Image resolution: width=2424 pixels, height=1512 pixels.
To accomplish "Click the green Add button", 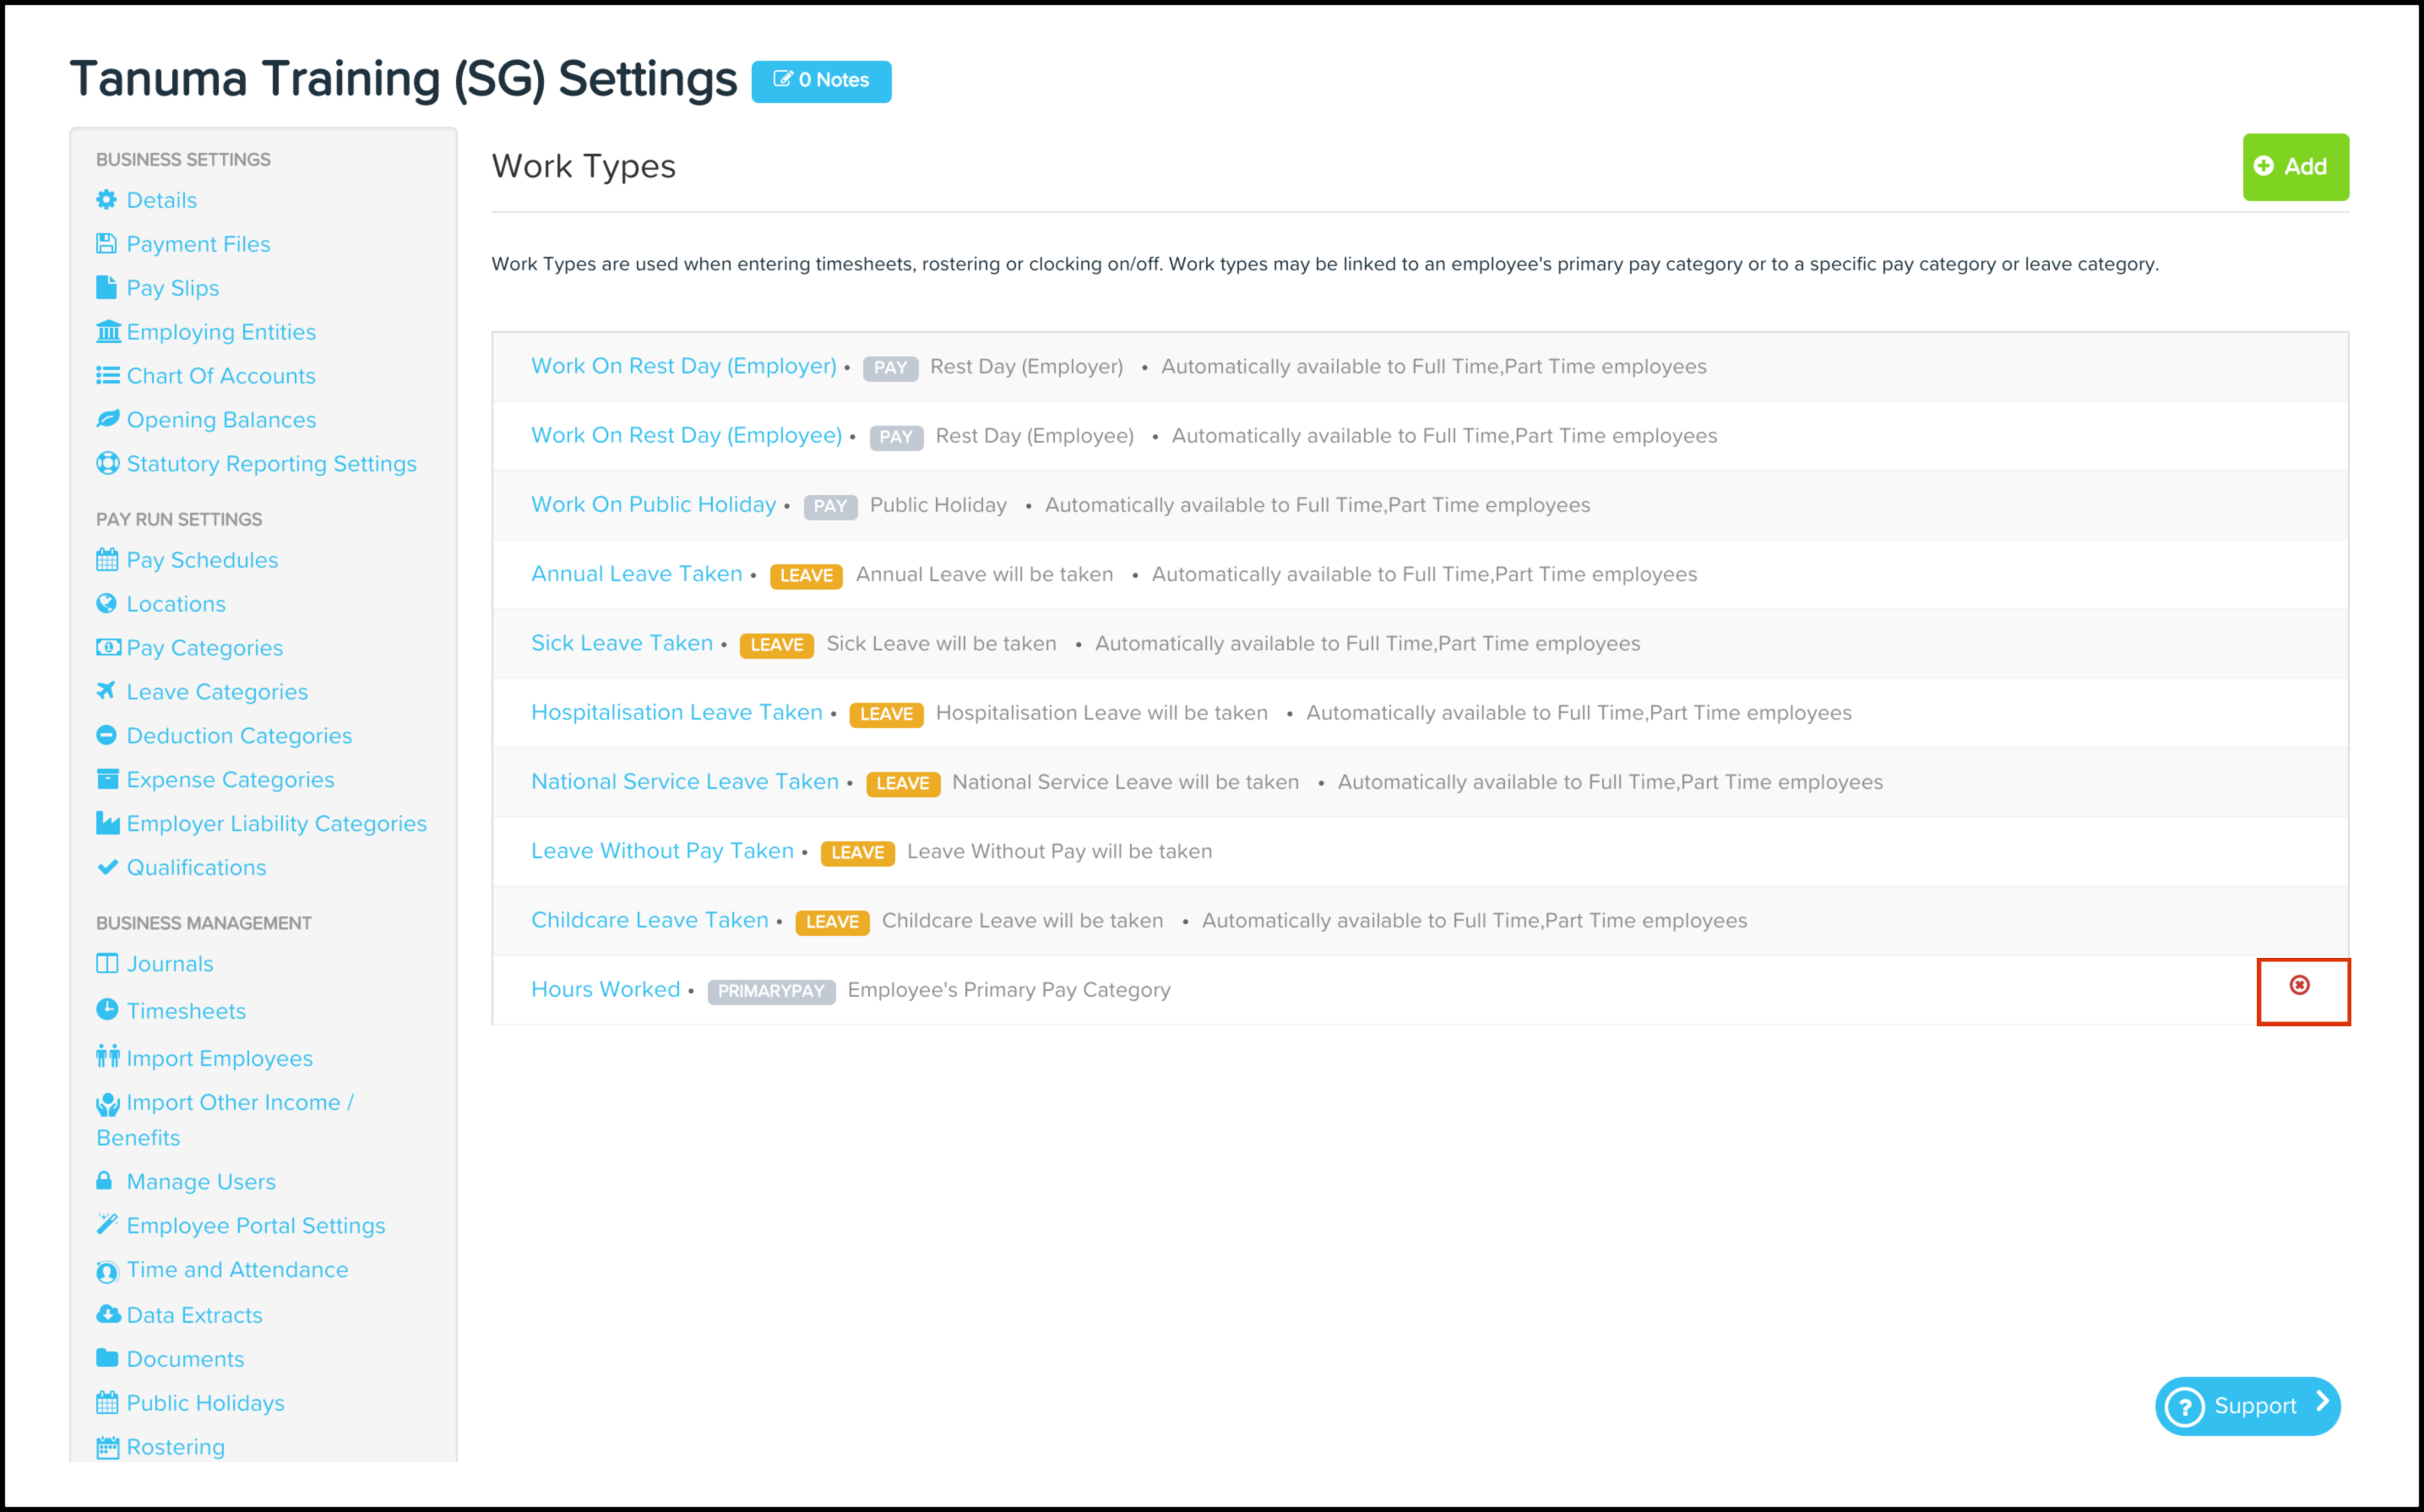I will (2295, 167).
